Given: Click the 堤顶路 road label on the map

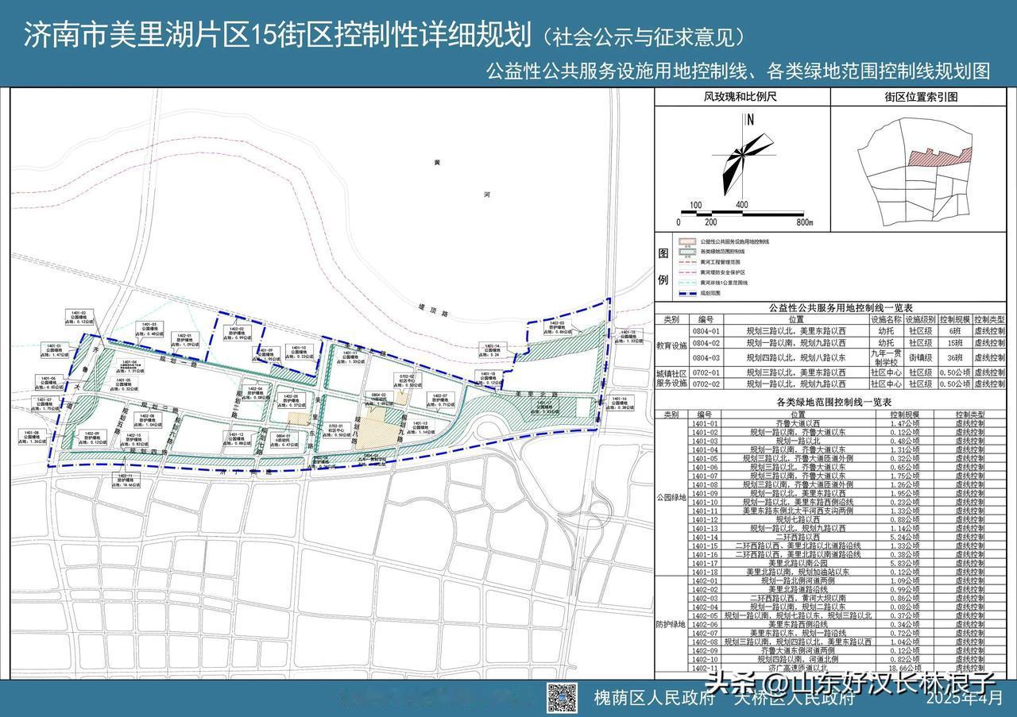Looking at the screenshot, I should pyautogui.click(x=431, y=310).
